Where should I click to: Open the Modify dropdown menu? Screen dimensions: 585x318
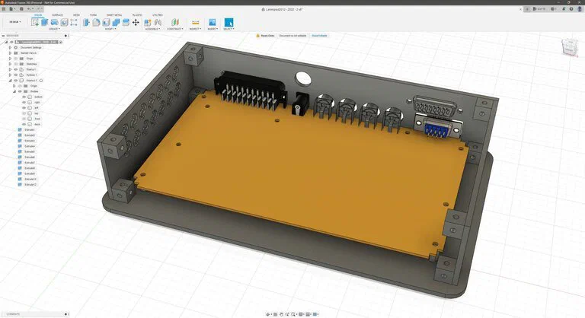(110, 29)
